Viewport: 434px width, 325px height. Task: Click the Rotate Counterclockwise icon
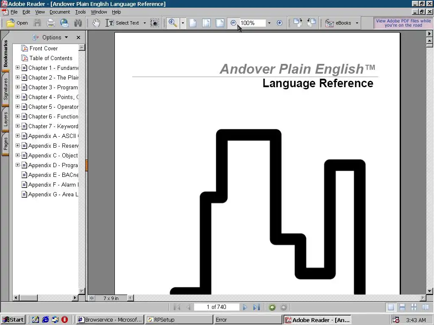tap(312, 23)
